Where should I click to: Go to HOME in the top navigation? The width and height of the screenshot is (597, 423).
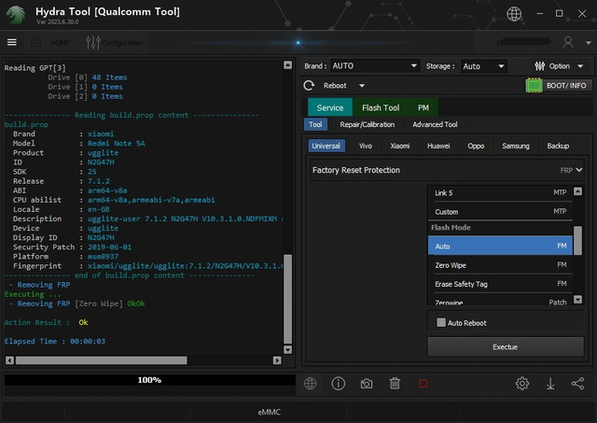point(50,42)
